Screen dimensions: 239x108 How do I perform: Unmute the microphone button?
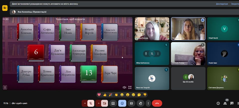coord(91,103)
